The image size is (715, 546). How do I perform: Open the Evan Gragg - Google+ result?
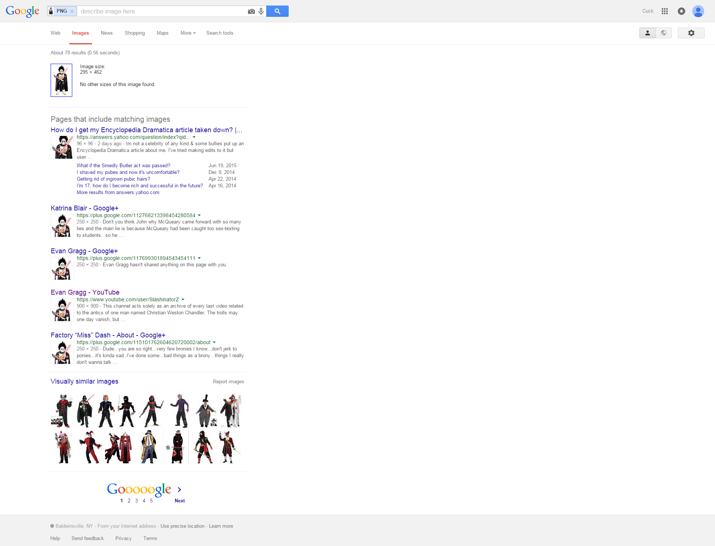point(84,251)
